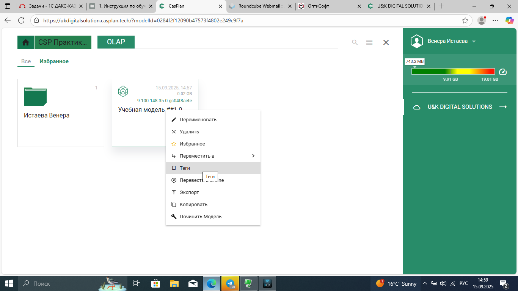This screenshot has height=291, width=518.
Task: Close the model browser with X icon
Action: 386,42
